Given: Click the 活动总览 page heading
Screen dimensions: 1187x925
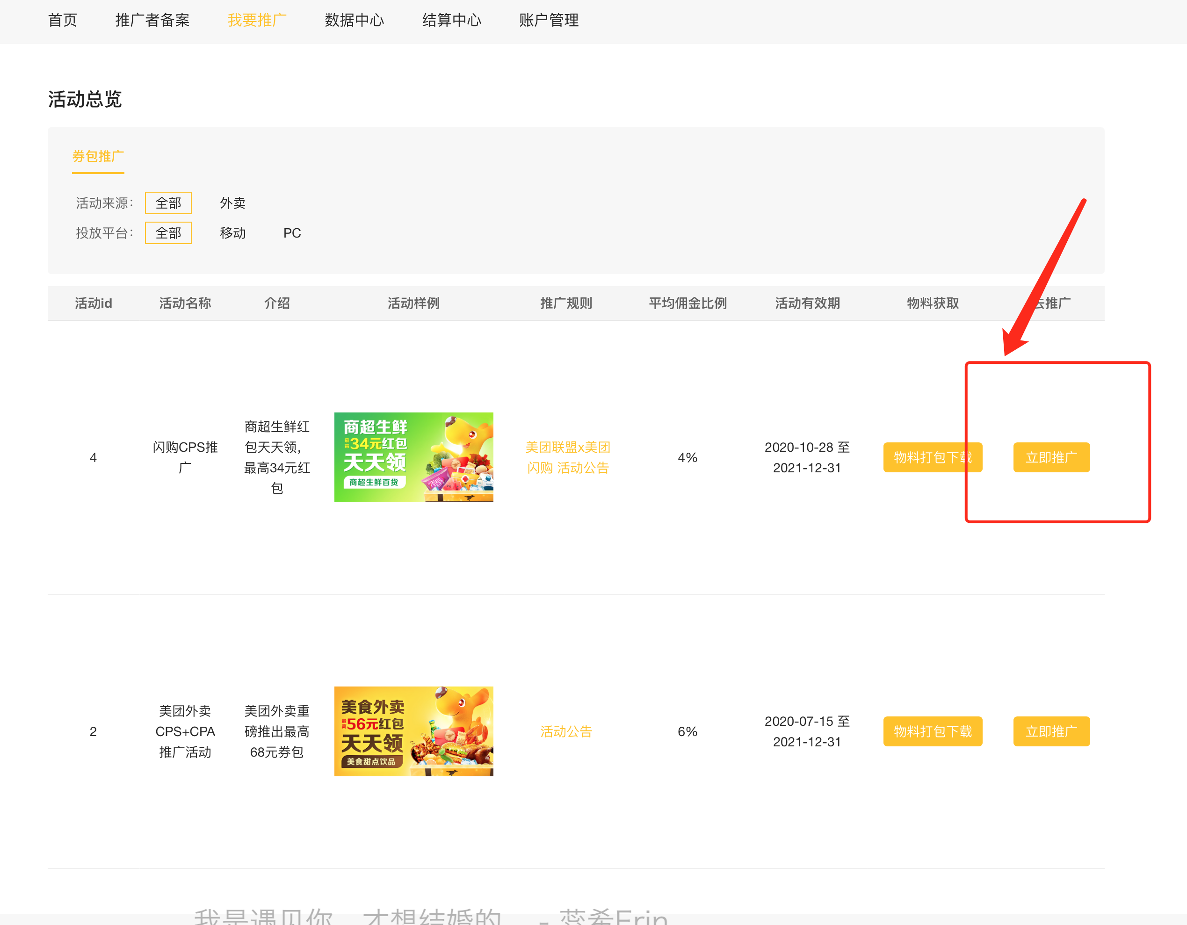Looking at the screenshot, I should point(85,100).
